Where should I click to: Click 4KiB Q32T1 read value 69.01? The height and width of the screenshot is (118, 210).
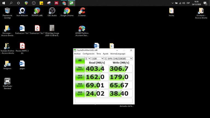[97, 85]
